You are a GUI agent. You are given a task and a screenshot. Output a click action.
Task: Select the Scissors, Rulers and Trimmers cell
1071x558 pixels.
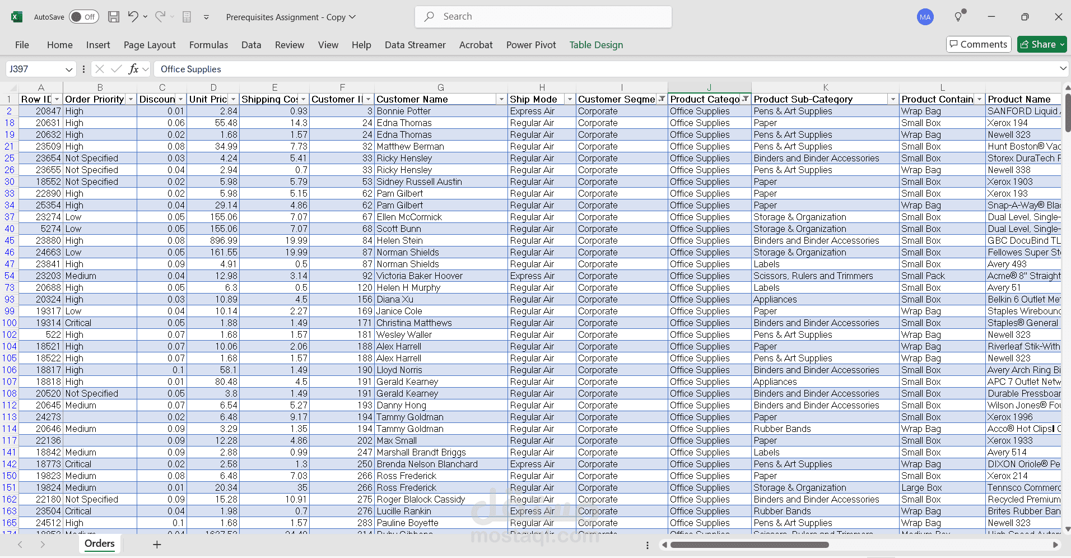click(x=825, y=276)
